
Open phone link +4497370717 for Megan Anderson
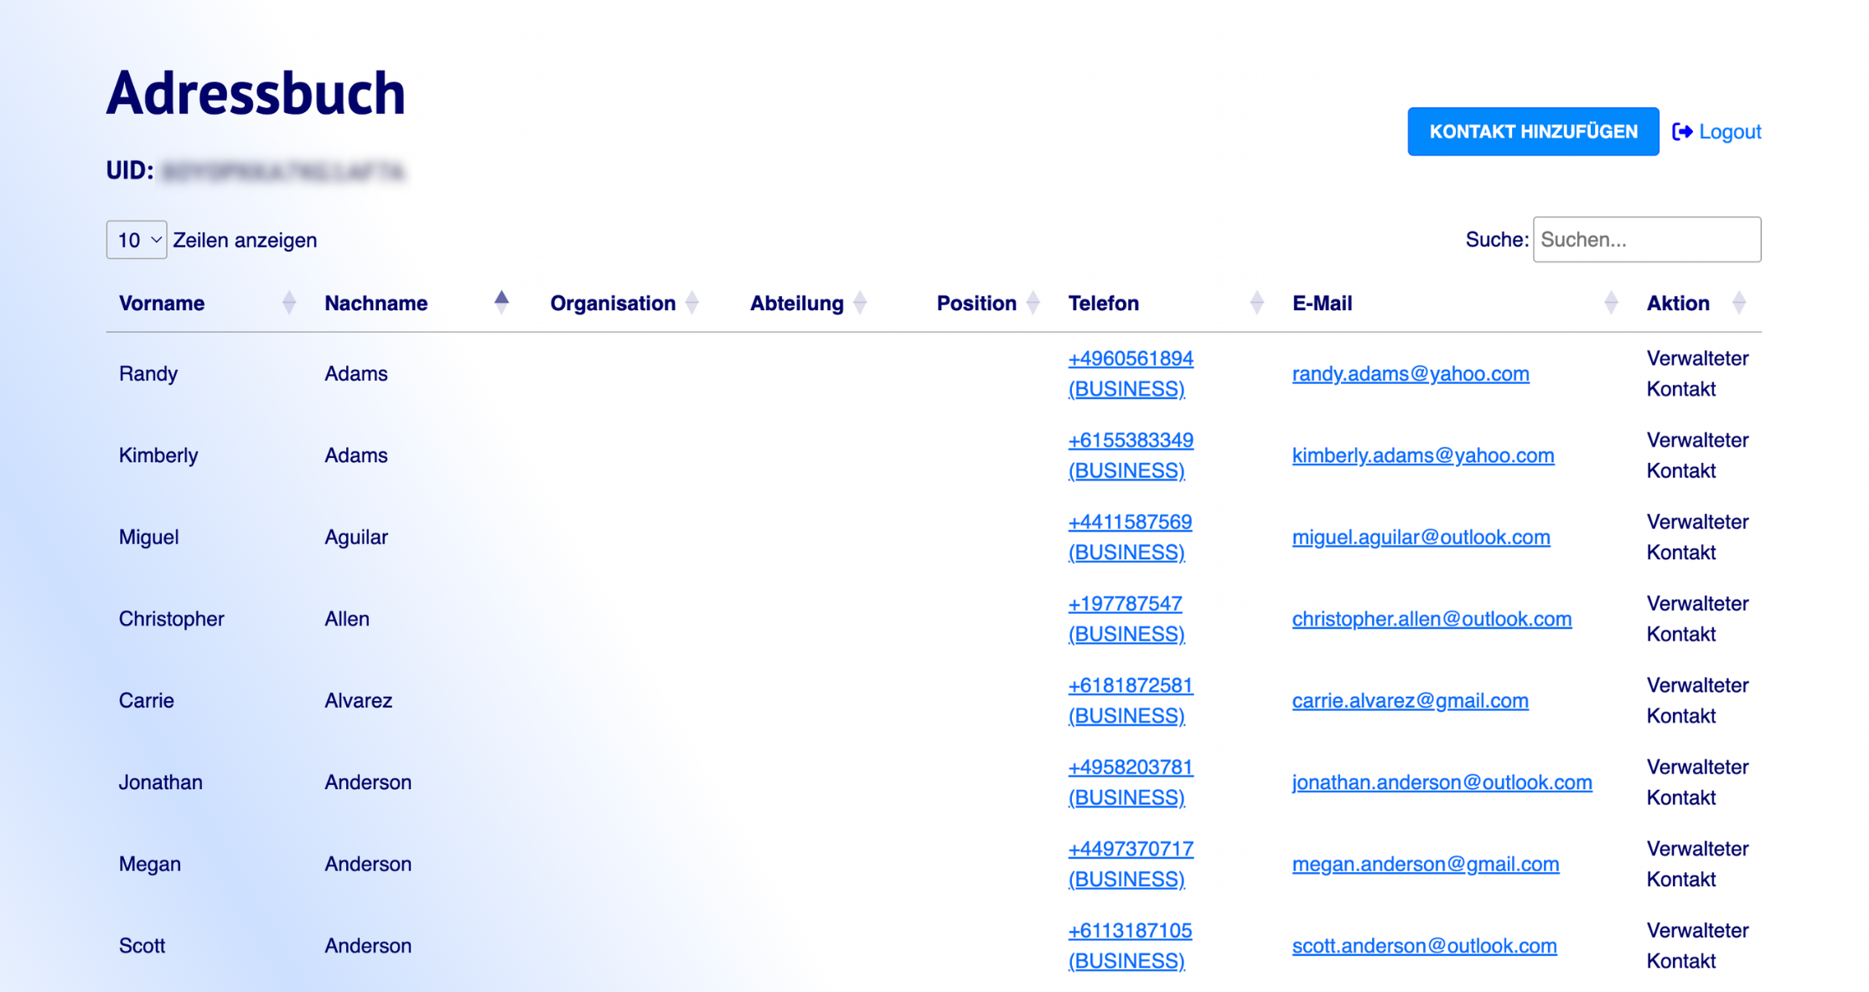tap(1131, 864)
